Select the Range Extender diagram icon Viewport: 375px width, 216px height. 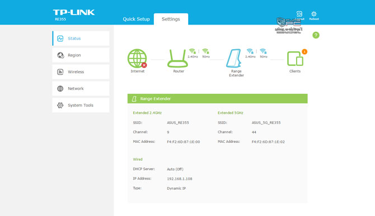[x=233, y=59]
